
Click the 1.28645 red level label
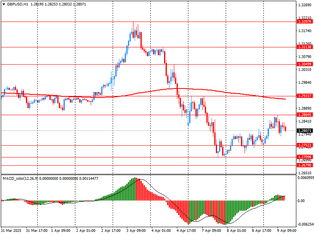[x=305, y=115]
